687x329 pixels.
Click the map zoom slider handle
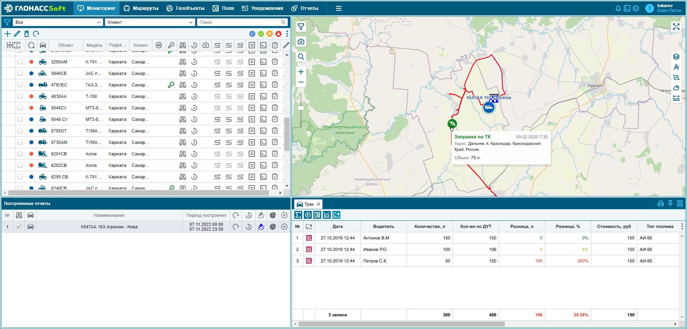pyautogui.click(x=301, y=108)
